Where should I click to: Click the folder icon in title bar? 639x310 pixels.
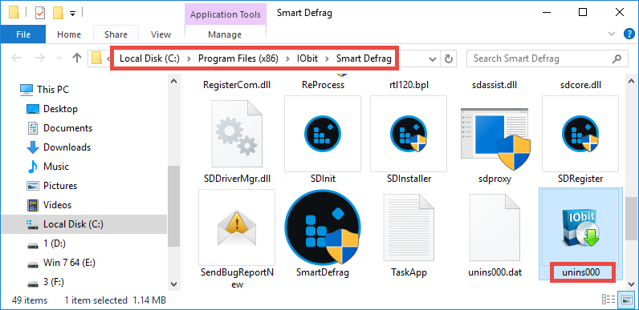(14, 13)
